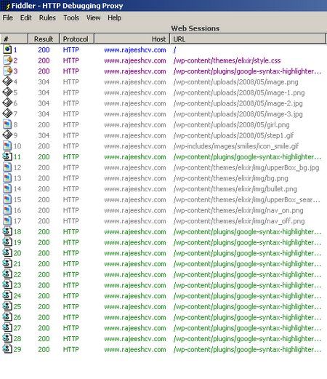Click the URL column header
This screenshot has width=327, height=379.
pyautogui.click(x=248, y=39)
